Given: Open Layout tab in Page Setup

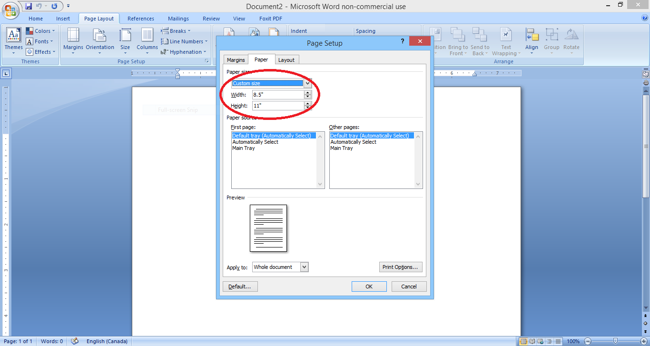Looking at the screenshot, I should click(x=286, y=60).
